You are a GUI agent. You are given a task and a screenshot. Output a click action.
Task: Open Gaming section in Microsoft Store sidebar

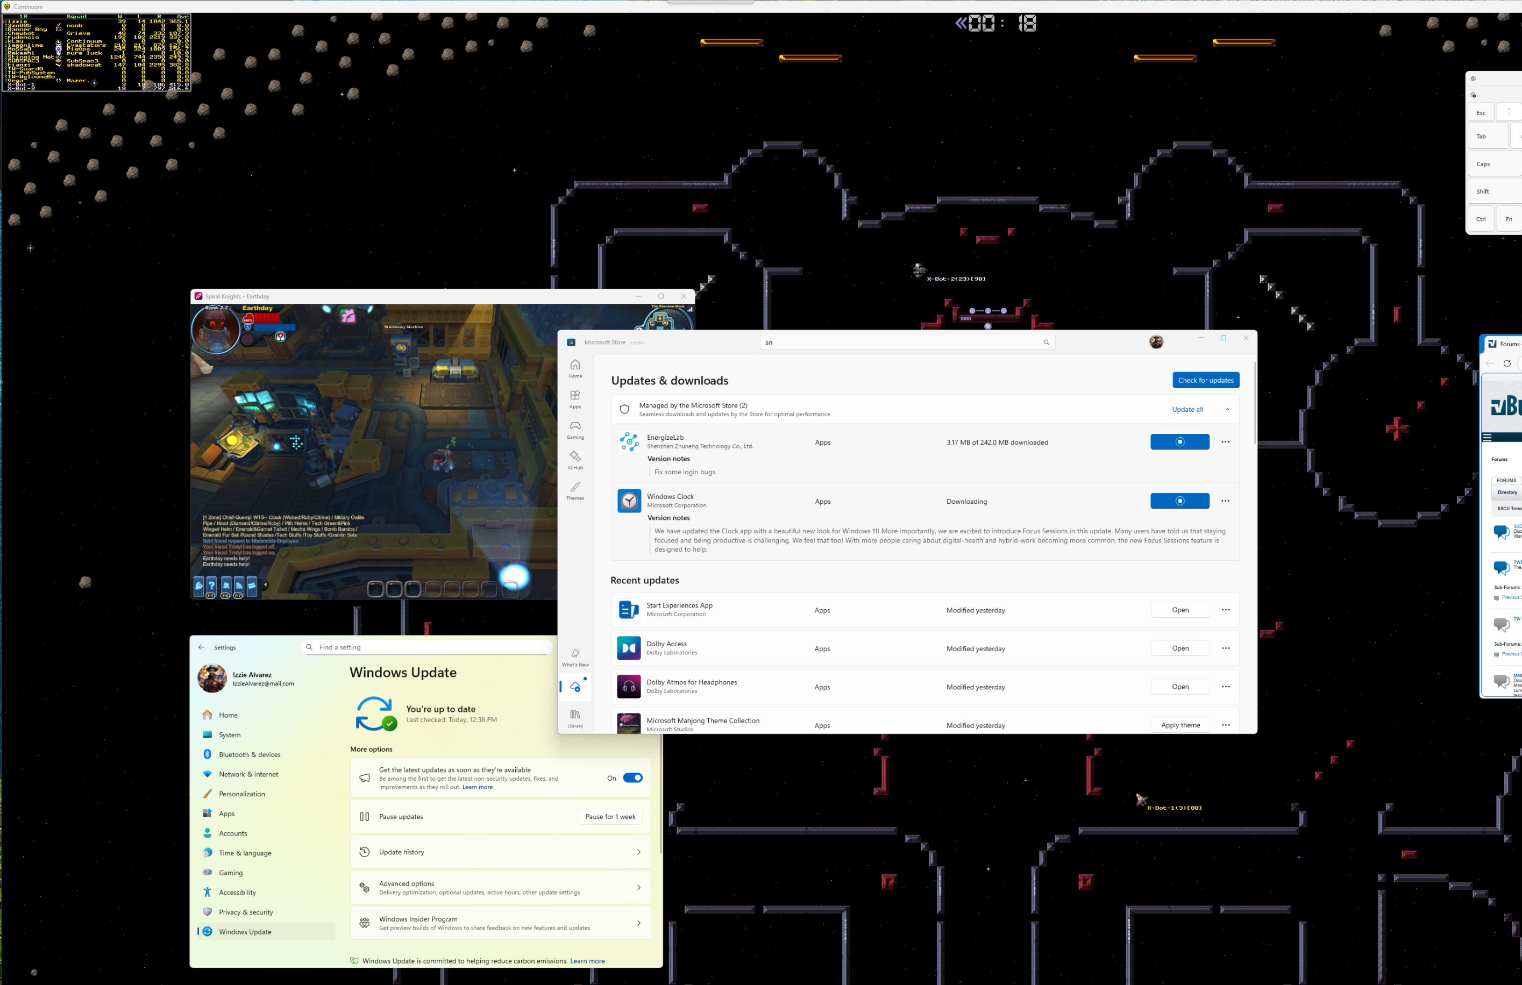[575, 430]
